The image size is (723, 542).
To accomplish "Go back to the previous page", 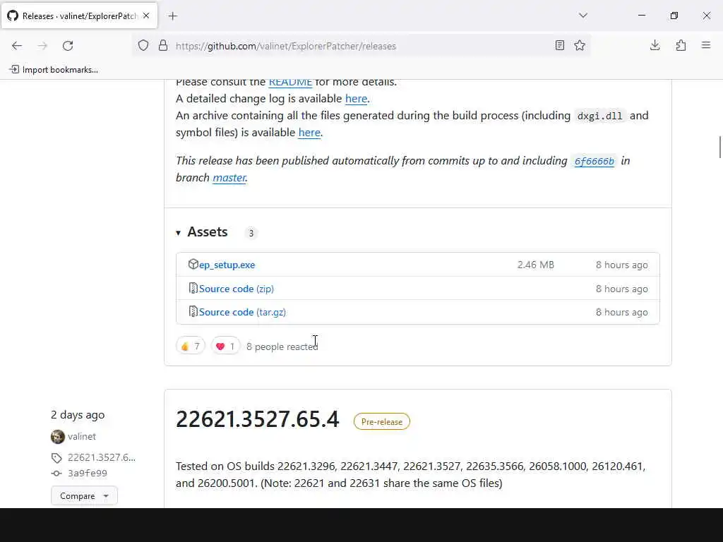I will [17, 46].
